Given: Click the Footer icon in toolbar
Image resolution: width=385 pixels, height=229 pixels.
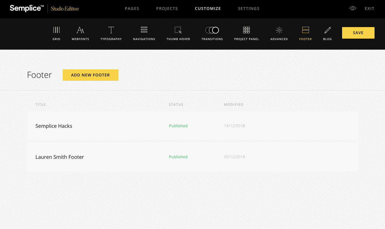Looking at the screenshot, I should pos(305,30).
